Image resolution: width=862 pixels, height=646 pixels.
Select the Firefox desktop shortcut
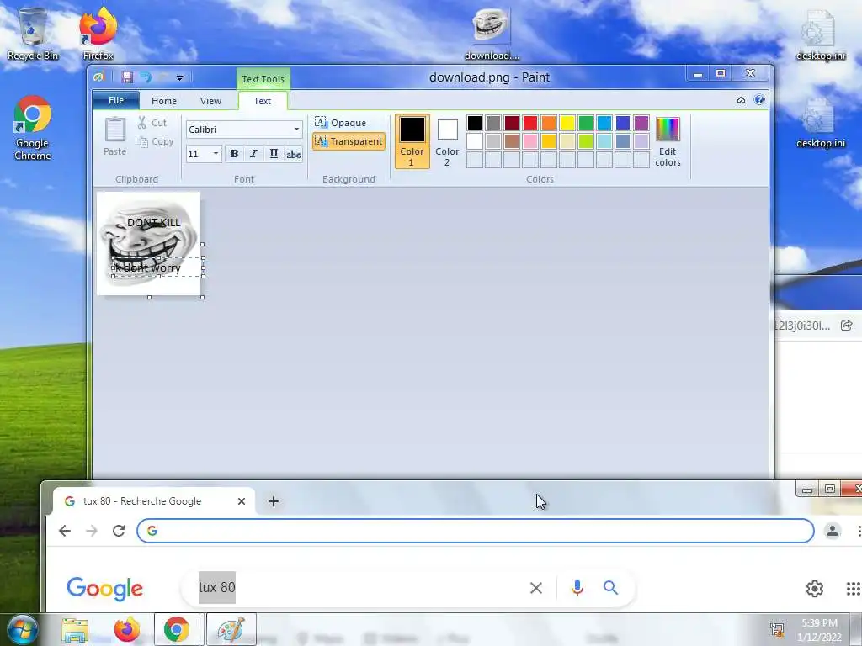(x=98, y=34)
